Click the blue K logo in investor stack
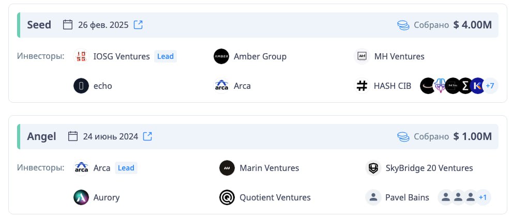This screenshot has width=512, height=218. point(477,86)
